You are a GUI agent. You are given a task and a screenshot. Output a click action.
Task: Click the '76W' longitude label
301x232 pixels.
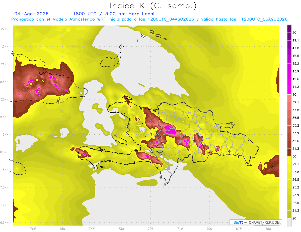pyautogui.click(x=33, y=228)
